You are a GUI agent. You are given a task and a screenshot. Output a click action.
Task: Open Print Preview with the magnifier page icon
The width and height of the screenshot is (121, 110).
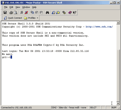15,12
